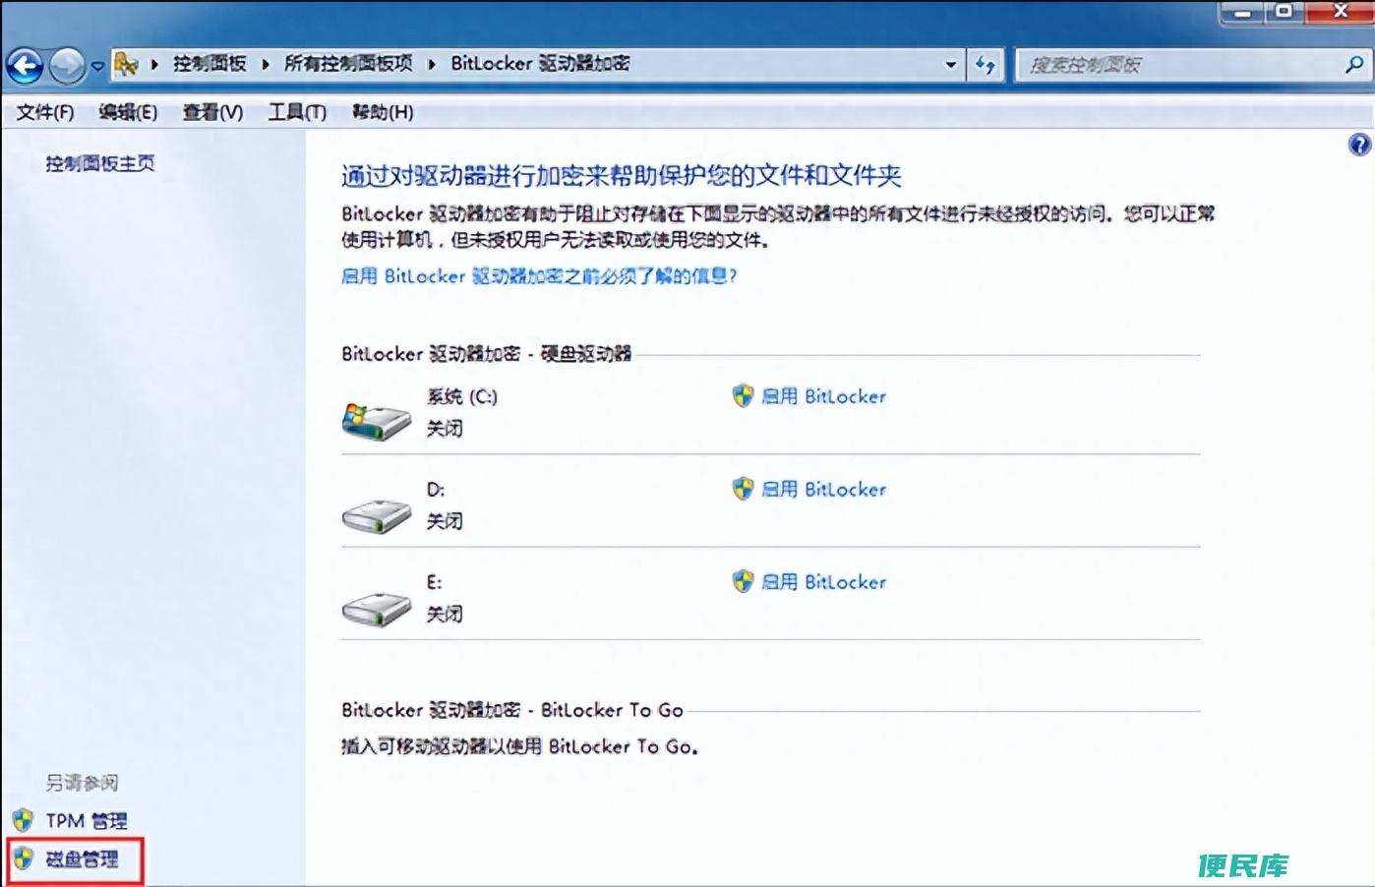
Task: Maximize the Control Panel window
Action: pyautogui.click(x=1284, y=13)
